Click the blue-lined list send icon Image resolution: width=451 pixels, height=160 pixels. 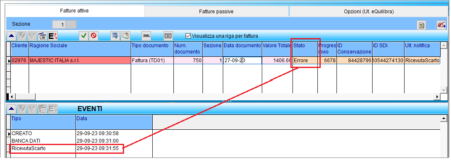point(115,36)
